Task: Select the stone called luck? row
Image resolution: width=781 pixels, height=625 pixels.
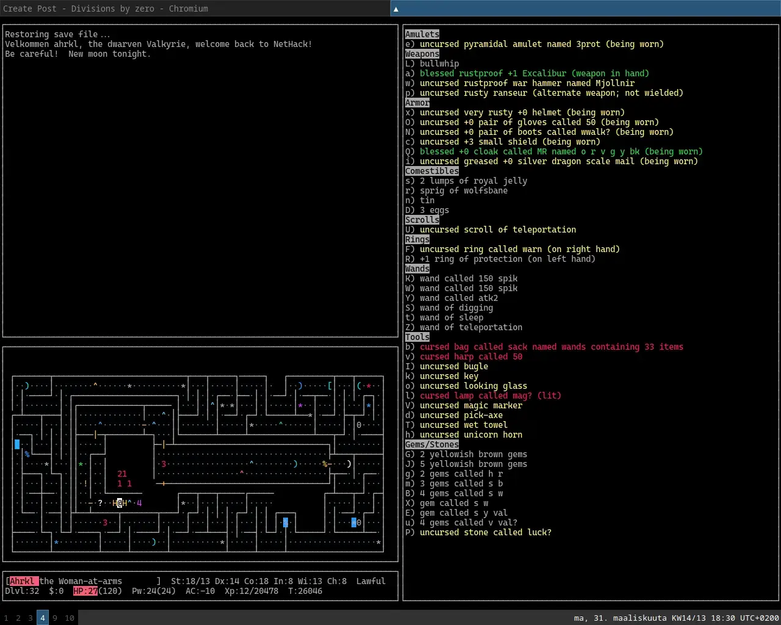Action: (478, 532)
